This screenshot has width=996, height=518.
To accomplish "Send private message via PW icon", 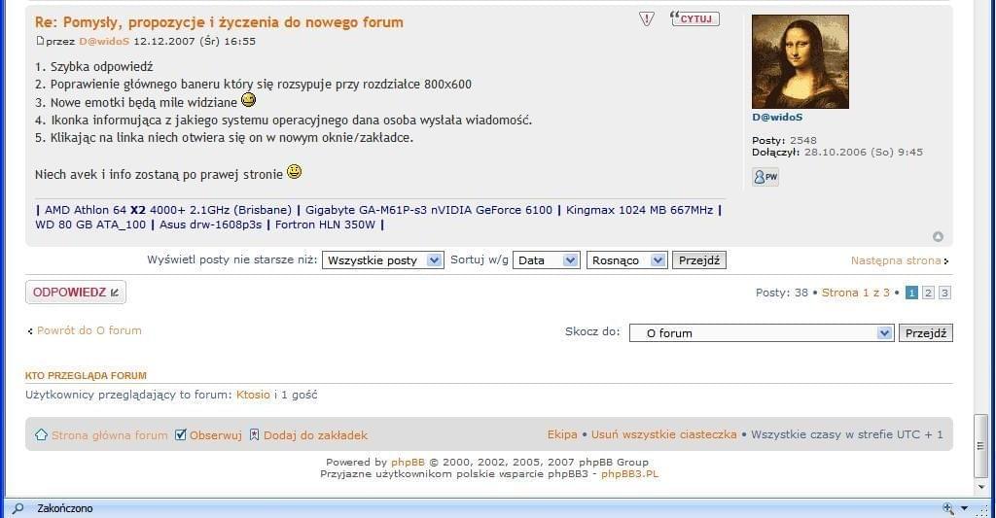I will (765, 177).
